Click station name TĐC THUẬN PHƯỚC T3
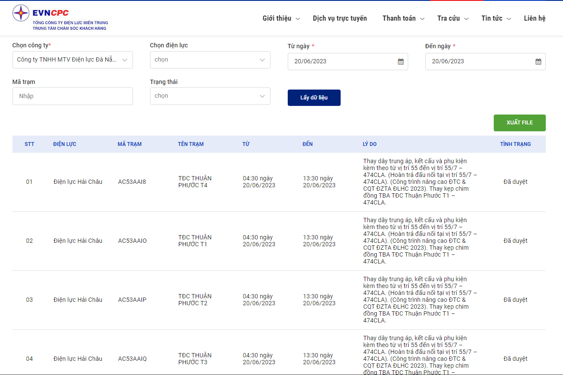This screenshot has width=563, height=375. (x=195, y=359)
